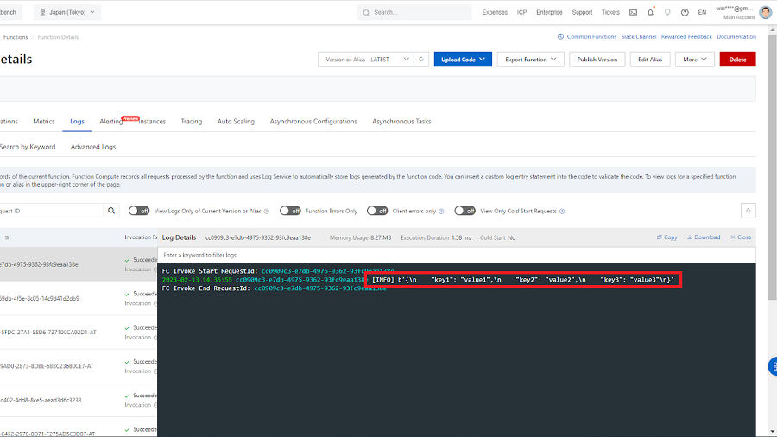Open the Export Function dropdown
The image size is (777, 437).
(530, 60)
